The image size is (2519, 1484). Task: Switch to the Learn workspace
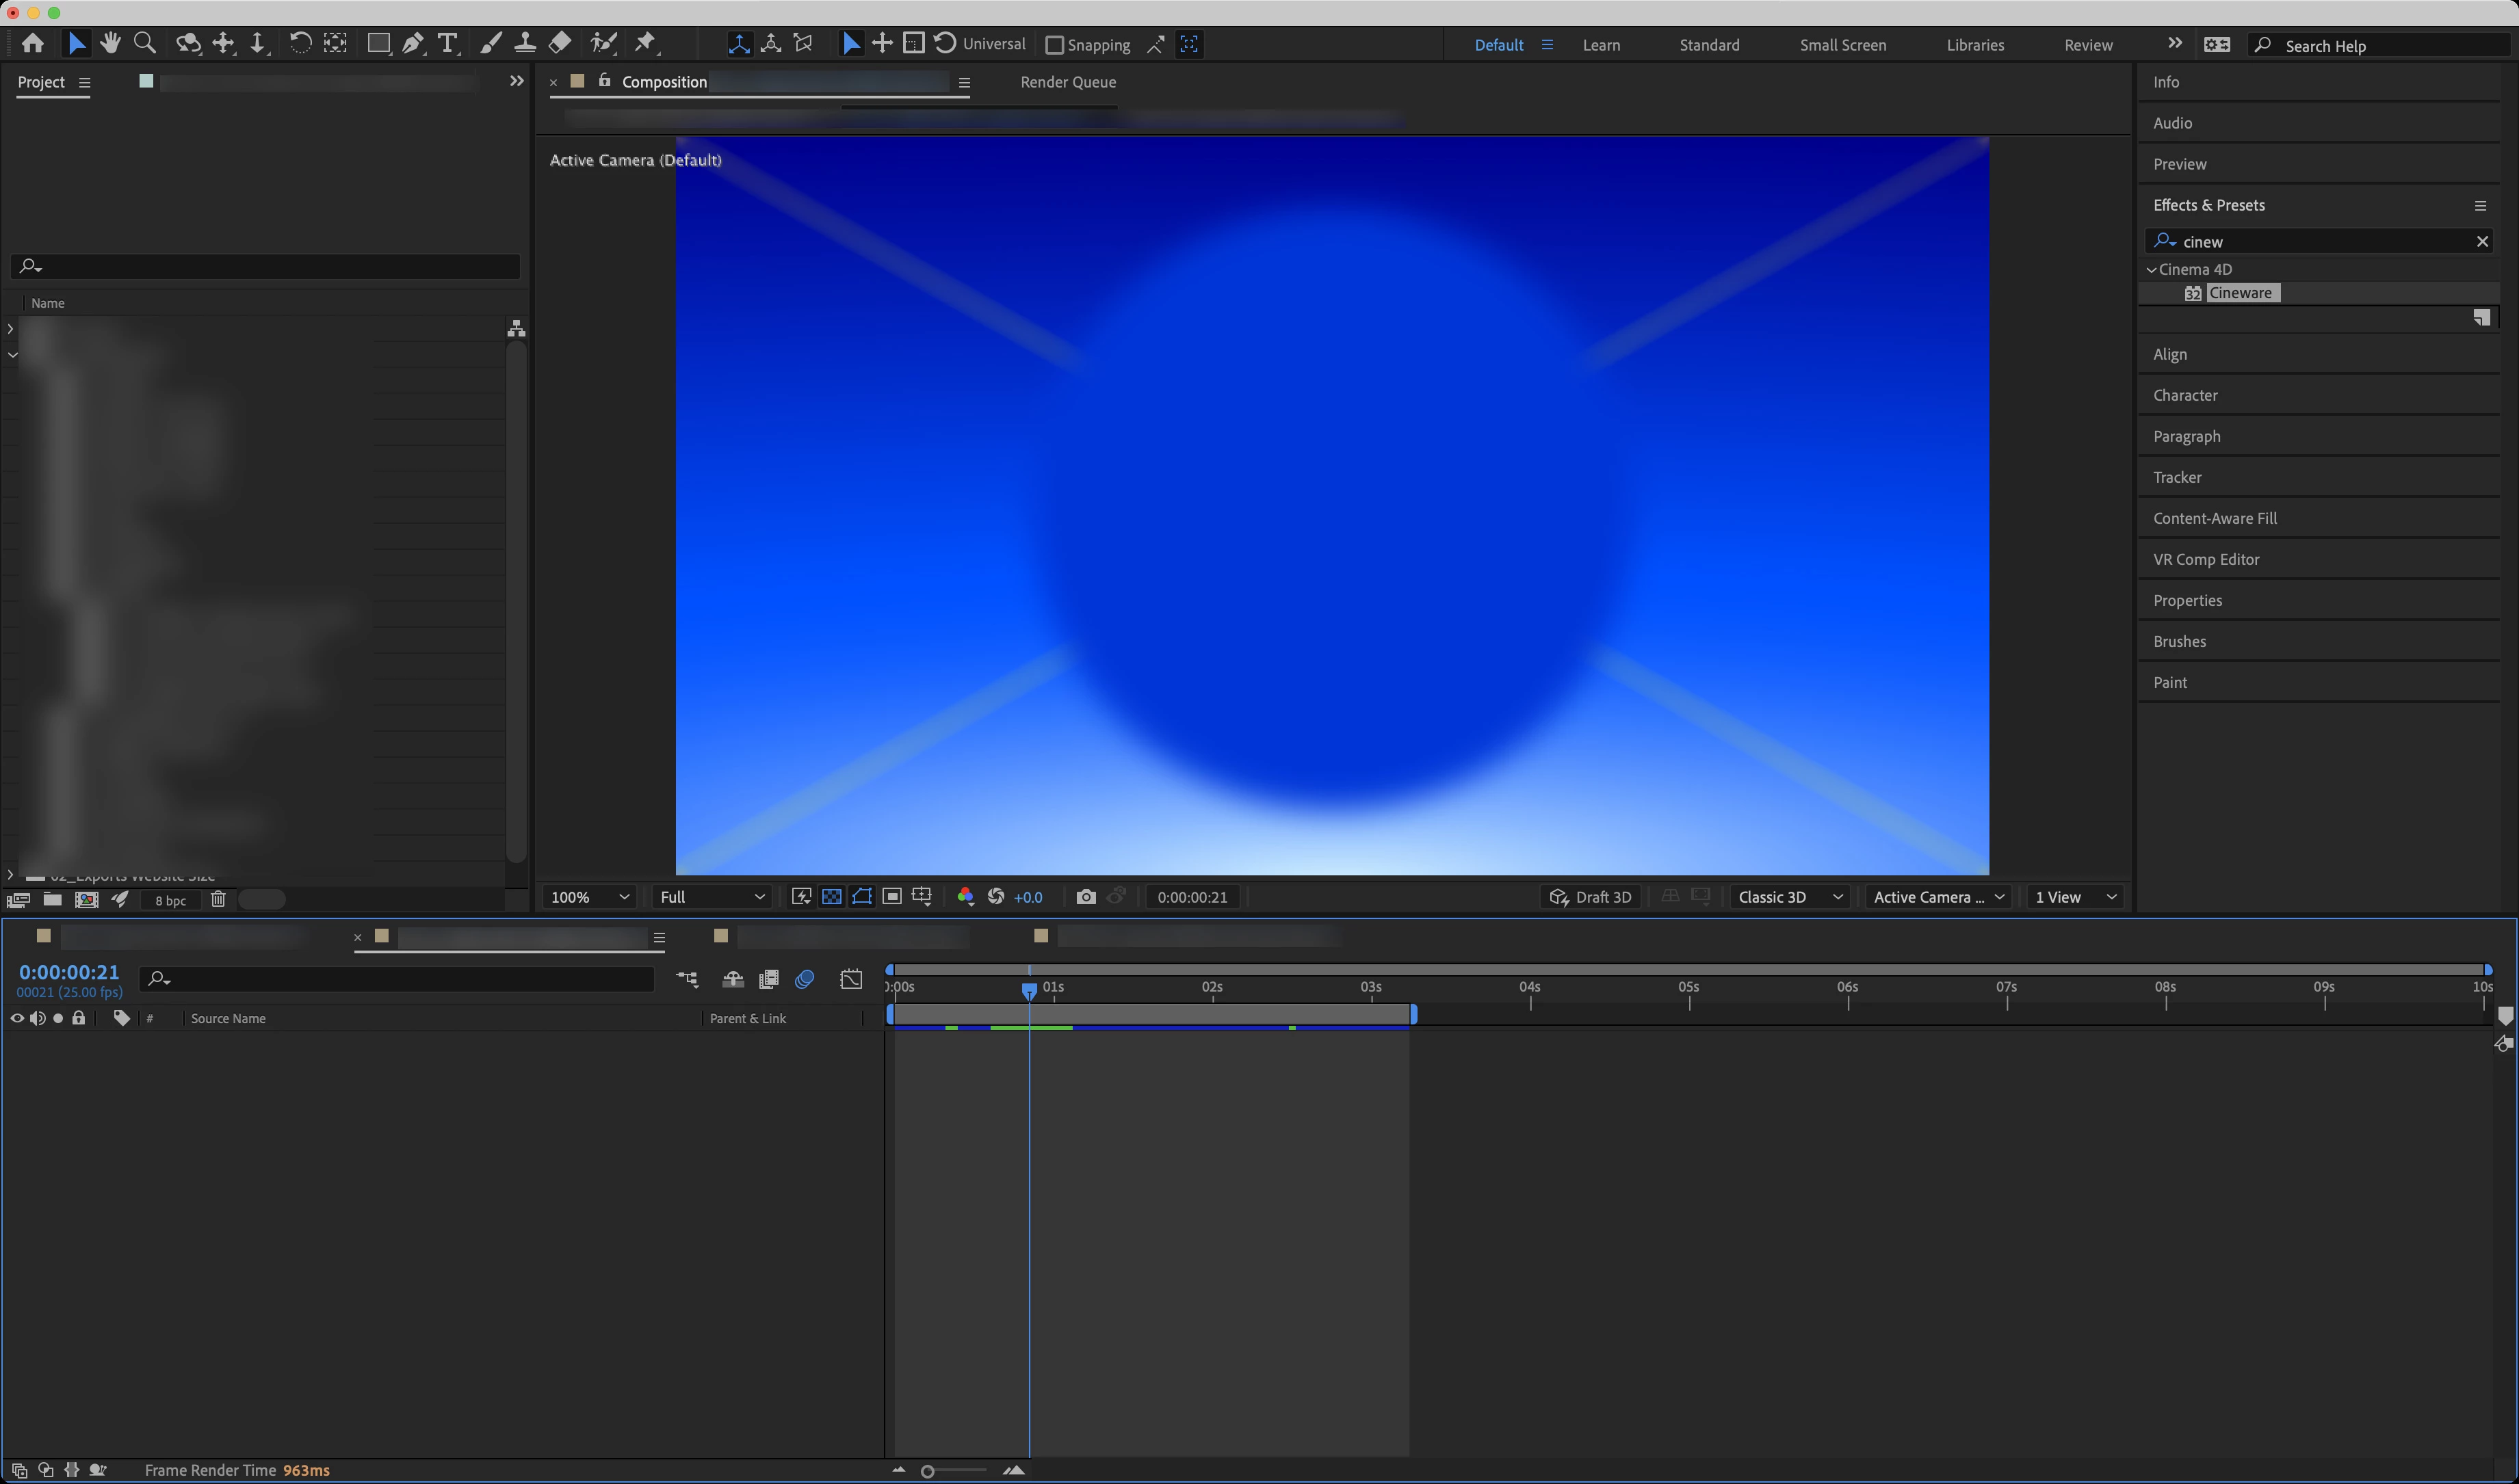(1601, 45)
